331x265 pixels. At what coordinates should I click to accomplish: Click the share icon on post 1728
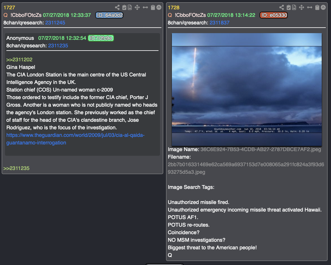click(x=282, y=7)
